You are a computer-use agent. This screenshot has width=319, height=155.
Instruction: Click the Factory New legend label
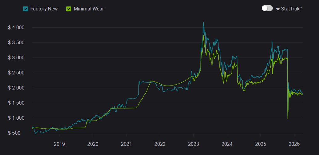point(44,9)
